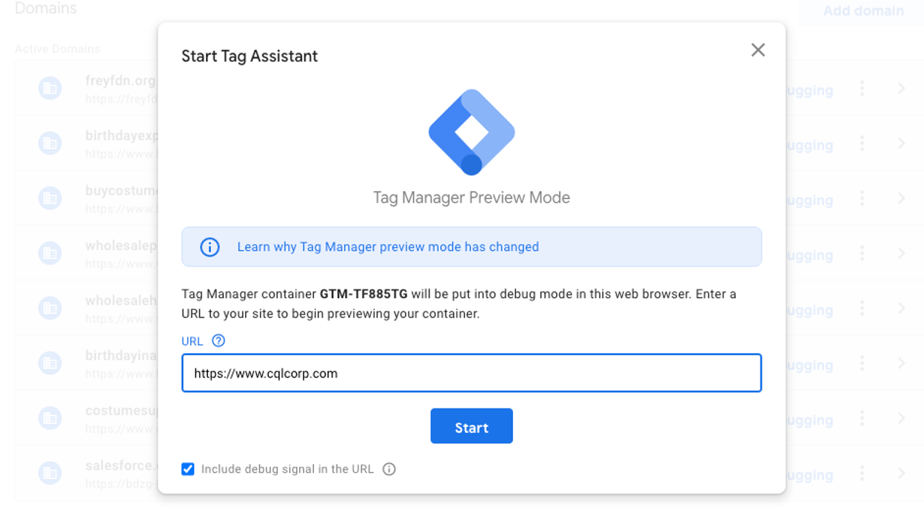This screenshot has height=515, width=924.
Task: Click the Tag Manager Preview Mode heading
Action: [x=472, y=198]
